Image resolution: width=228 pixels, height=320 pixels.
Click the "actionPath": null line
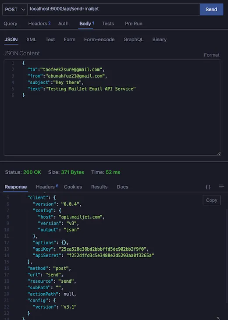tap(52, 294)
